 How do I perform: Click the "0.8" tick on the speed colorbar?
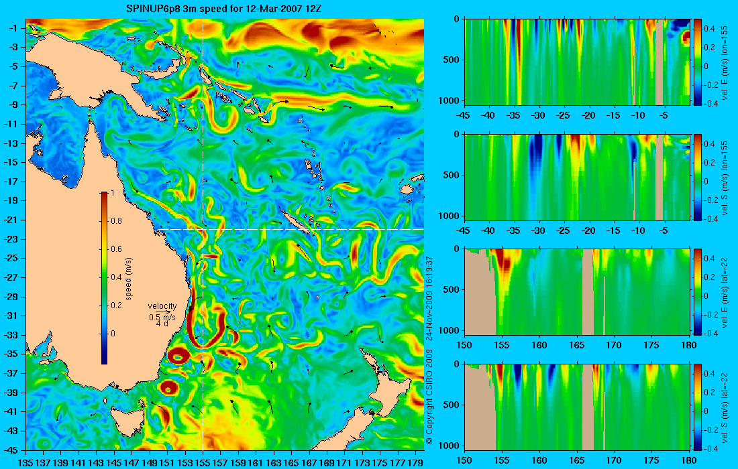[x=116, y=221]
